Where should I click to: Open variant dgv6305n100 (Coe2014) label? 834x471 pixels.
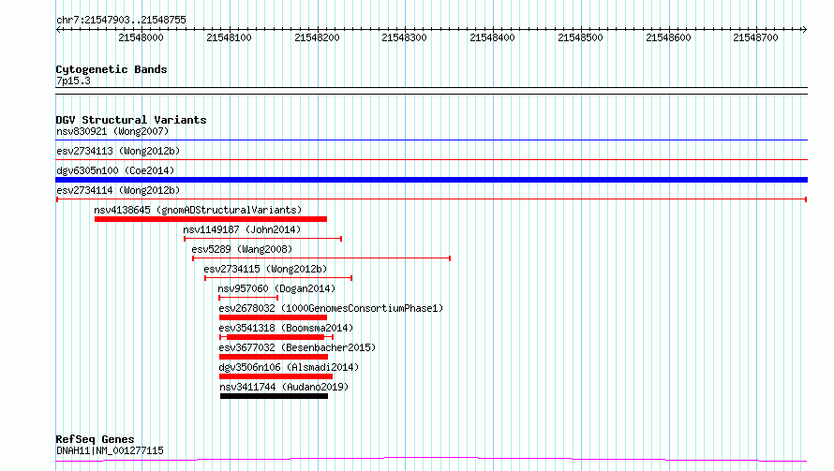point(115,170)
